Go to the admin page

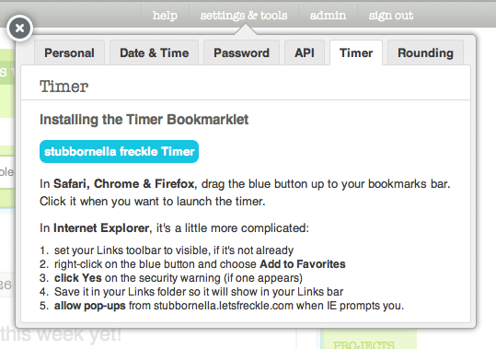point(328,15)
